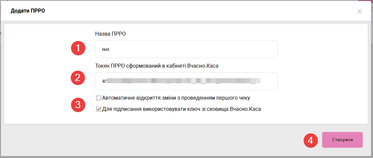Click the Назва ПРРО input field
The width and height of the screenshot is (373, 158).
coord(186,49)
